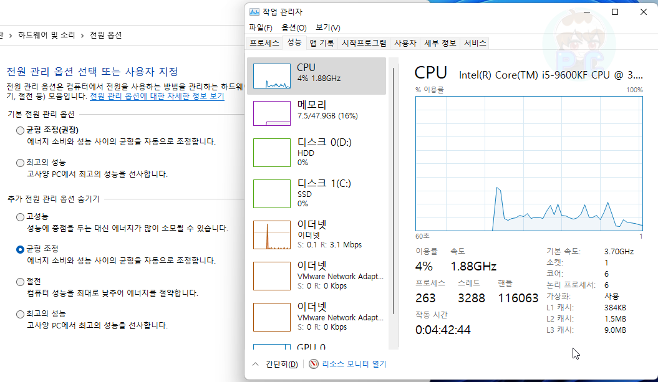Click breadcrumb chevron before 하드웨어 및 소리
Screen dimensions: 658x382
click(10, 36)
